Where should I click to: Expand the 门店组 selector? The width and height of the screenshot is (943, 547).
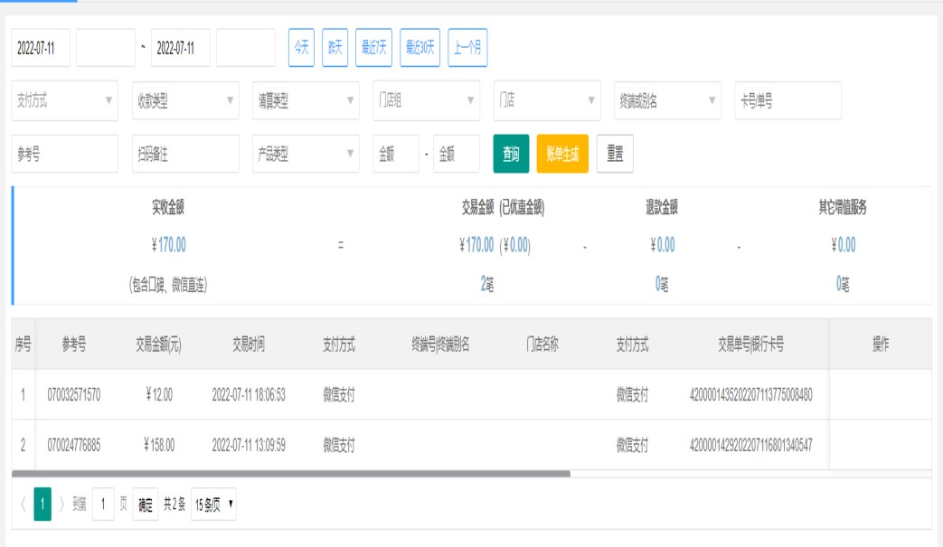coord(427,101)
